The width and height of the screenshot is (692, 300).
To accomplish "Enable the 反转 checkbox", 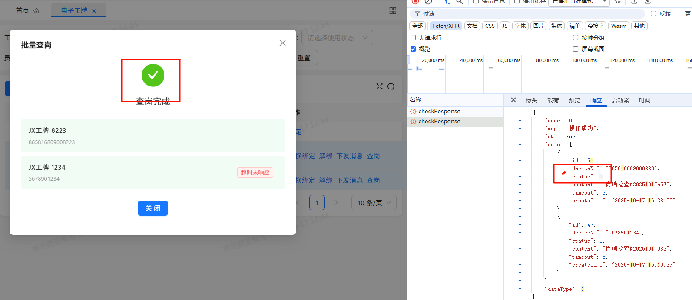I will pos(653,14).
